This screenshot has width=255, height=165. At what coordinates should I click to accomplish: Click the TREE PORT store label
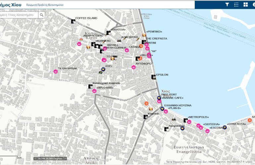coord(169,94)
